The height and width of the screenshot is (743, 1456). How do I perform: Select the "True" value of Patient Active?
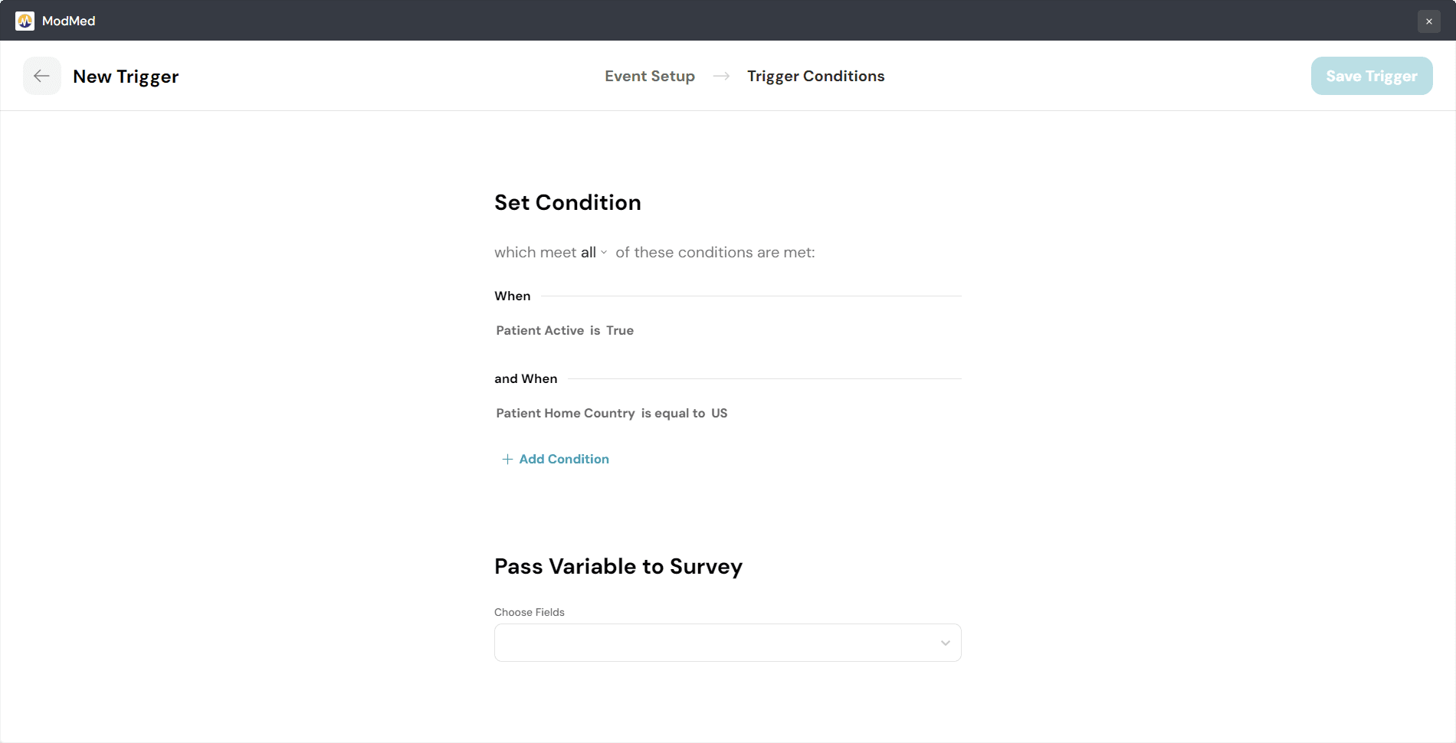click(x=620, y=330)
